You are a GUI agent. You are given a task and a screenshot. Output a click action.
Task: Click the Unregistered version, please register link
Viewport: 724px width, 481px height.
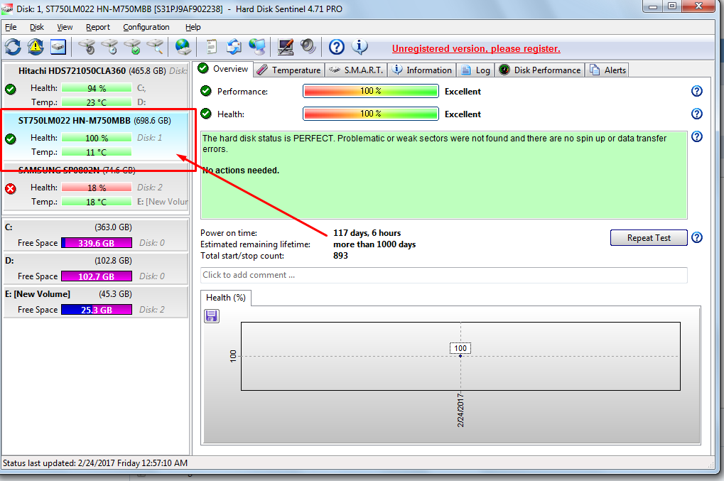pos(476,49)
